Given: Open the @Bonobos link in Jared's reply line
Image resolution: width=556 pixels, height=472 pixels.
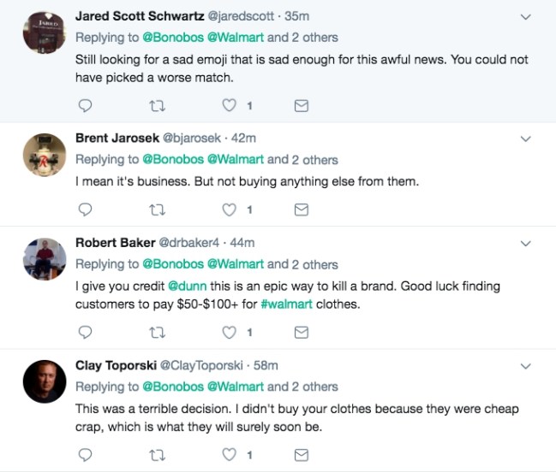Looking at the screenshot, I should pyautogui.click(x=173, y=38).
